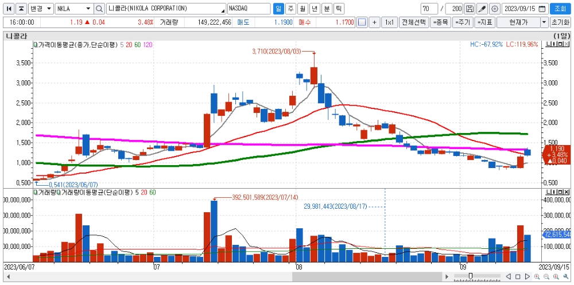Click the 1x1 layout button

pos(389,22)
